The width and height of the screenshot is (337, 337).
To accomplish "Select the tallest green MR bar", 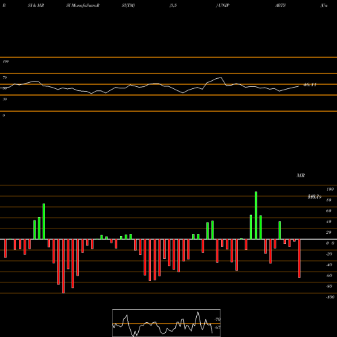I will click(x=256, y=216).
